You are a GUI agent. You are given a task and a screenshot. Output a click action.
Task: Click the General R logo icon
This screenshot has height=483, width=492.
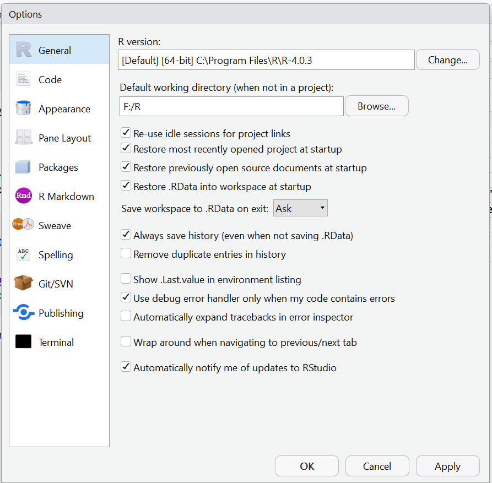[24, 50]
